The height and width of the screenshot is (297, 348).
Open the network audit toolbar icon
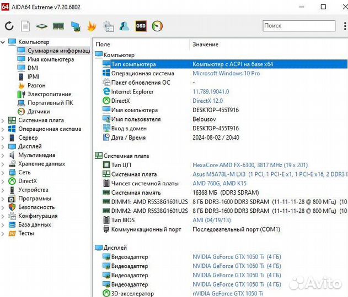point(76,26)
